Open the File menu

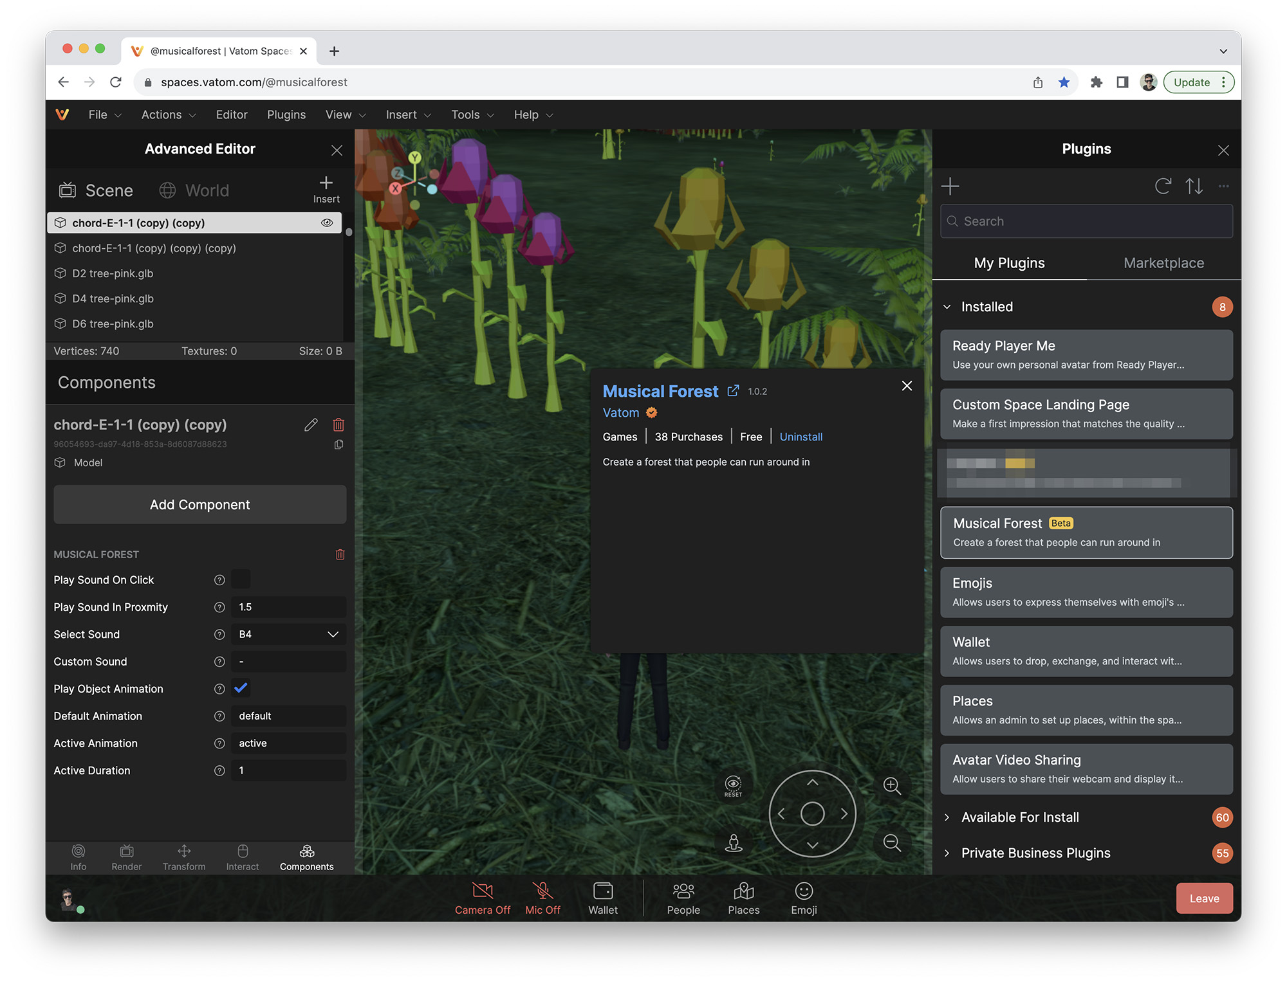(x=105, y=114)
